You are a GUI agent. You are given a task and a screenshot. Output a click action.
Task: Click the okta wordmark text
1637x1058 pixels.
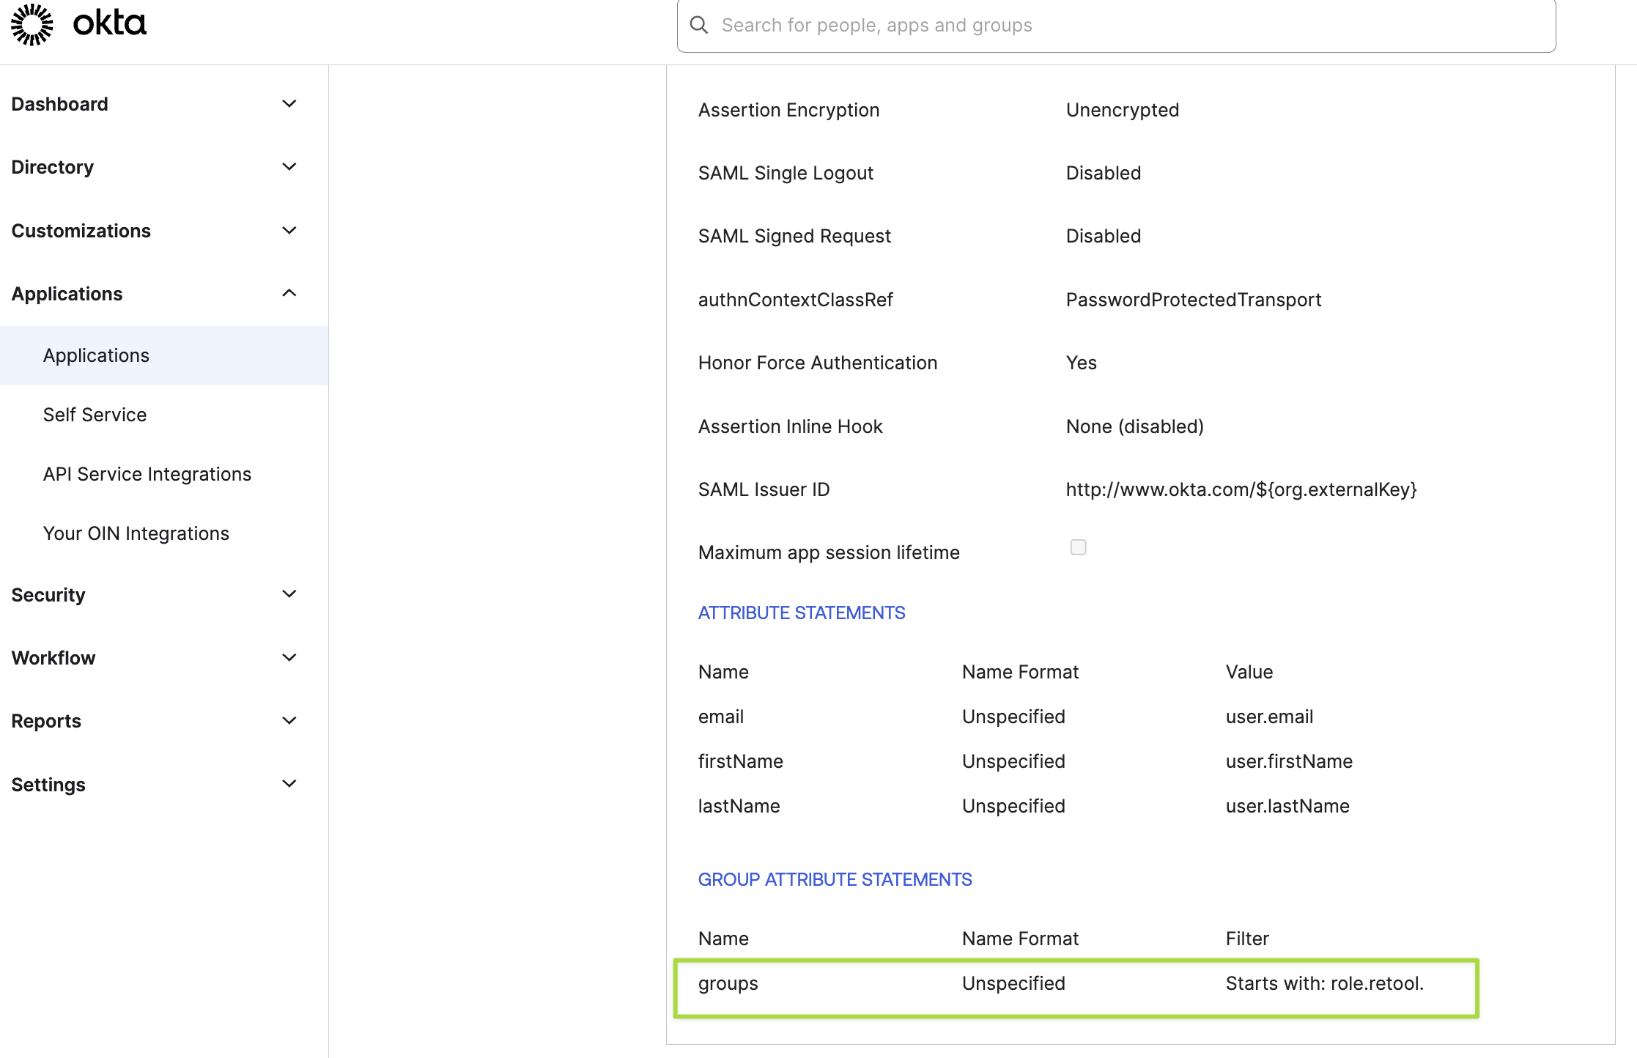[x=110, y=24]
